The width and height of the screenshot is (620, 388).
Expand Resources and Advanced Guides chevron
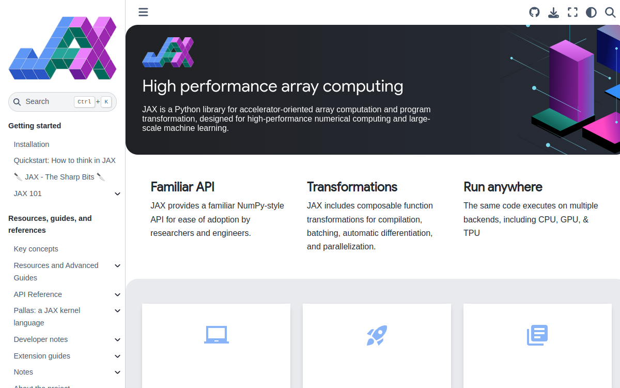(117, 265)
